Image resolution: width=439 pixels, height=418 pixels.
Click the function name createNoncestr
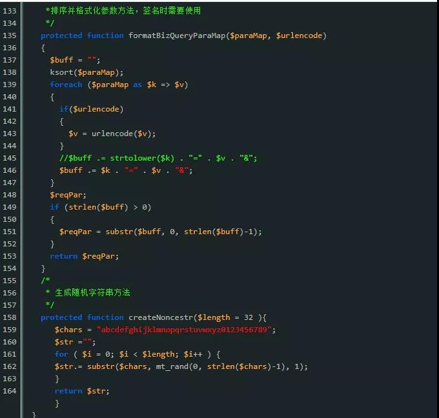[161, 317]
